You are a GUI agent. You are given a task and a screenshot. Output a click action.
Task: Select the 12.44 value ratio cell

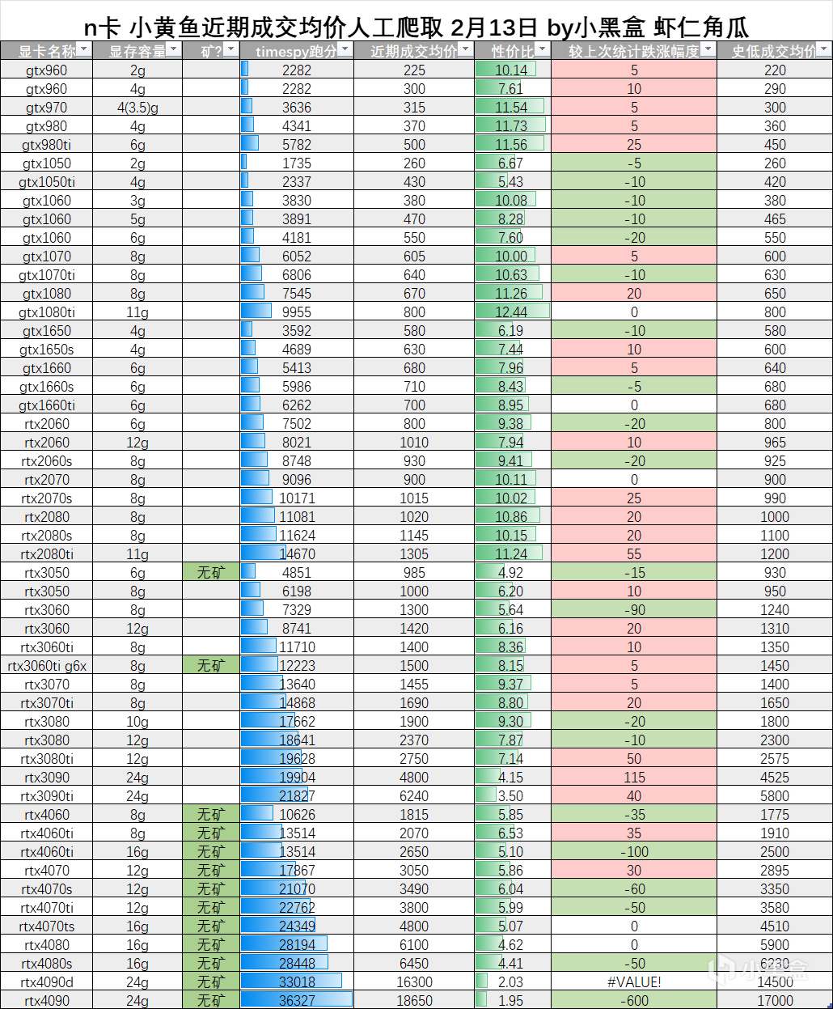point(513,312)
